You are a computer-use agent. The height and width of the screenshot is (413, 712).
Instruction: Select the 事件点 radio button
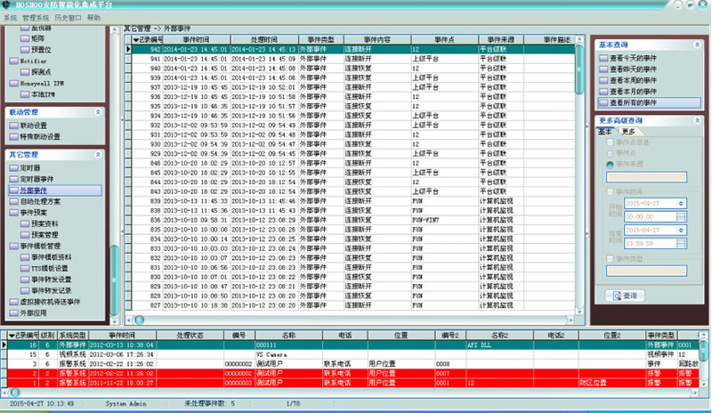click(x=610, y=153)
